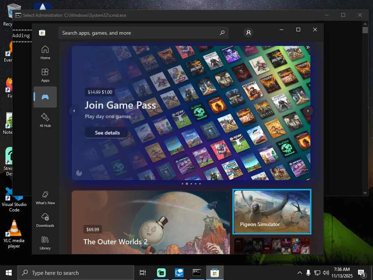Viewport: 373px width, 280px height.
Task: Open the notification center icon
Action: pos(362,273)
